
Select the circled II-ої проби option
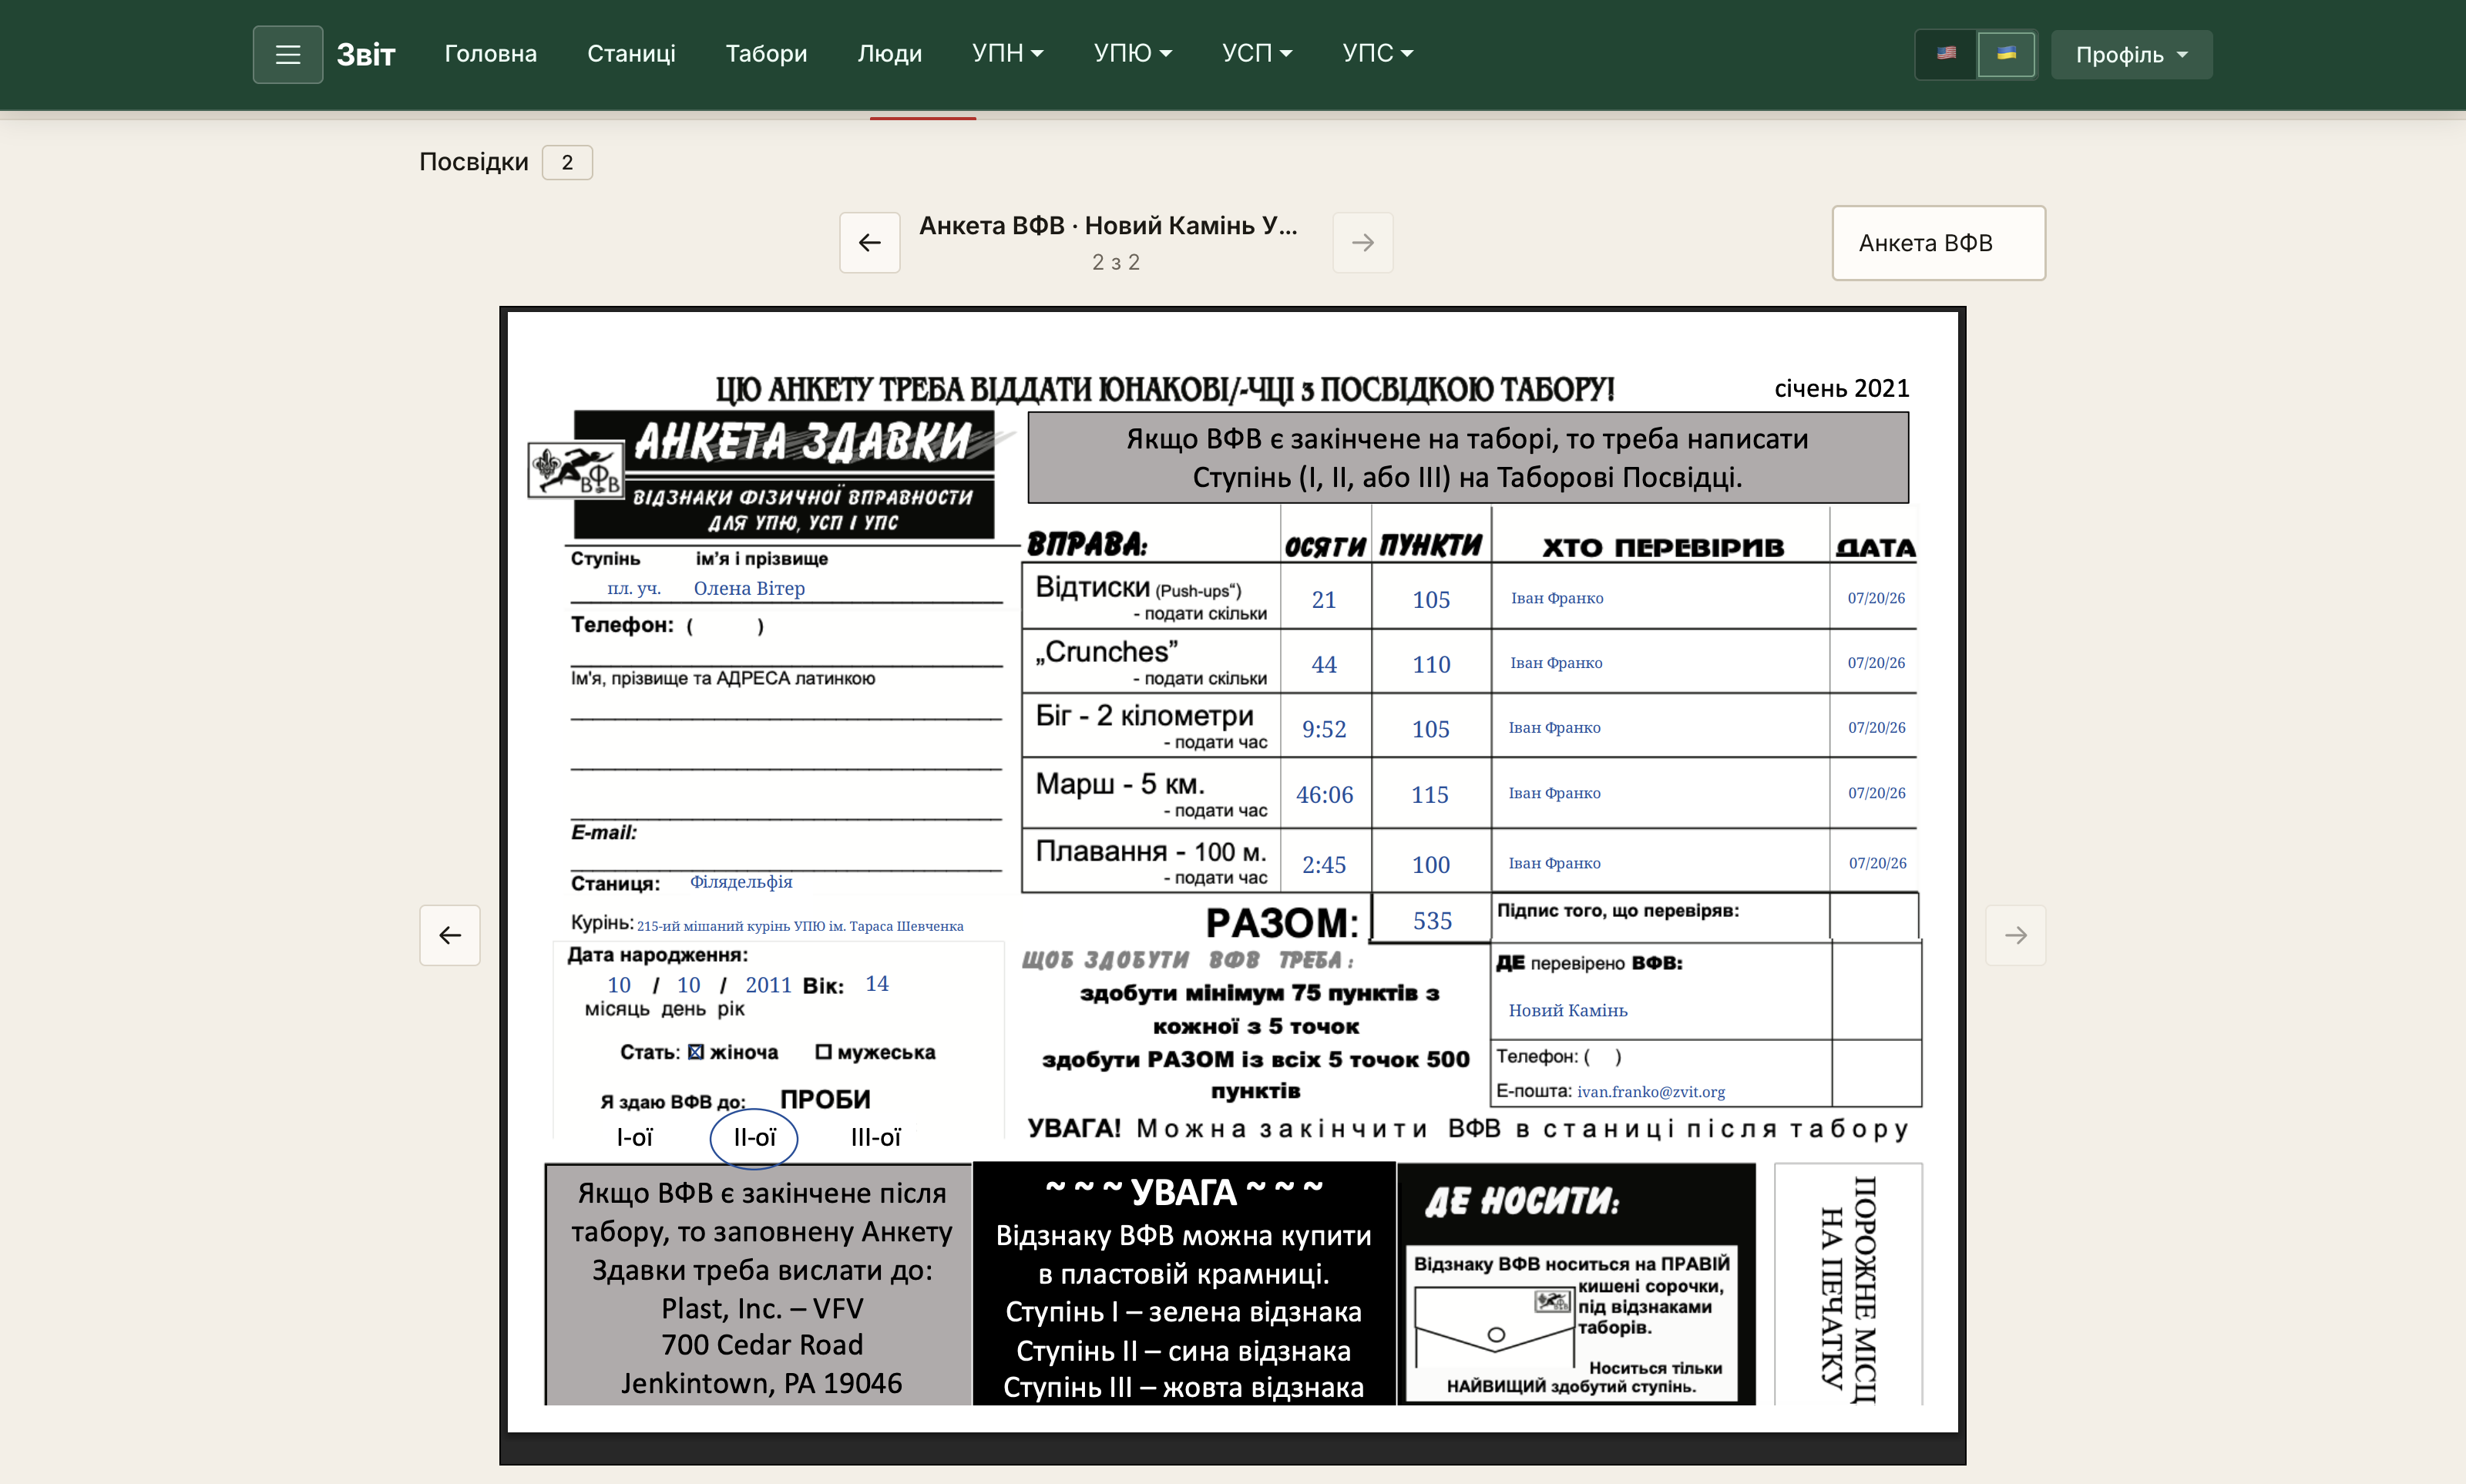[754, 1138]
